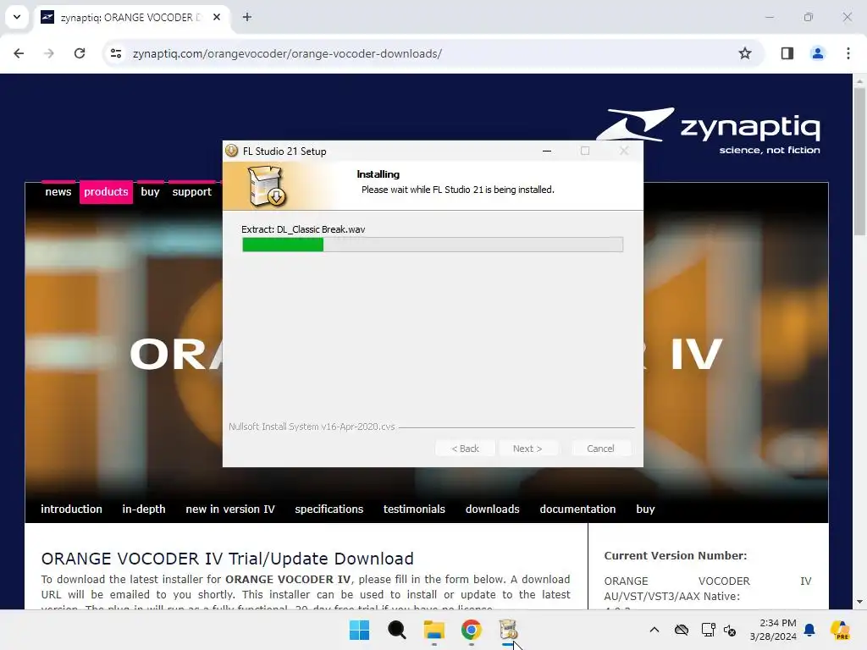This screenshot has height=650, width=867.
Task: Click the zynaptiq logo
Action: (709, 130)
